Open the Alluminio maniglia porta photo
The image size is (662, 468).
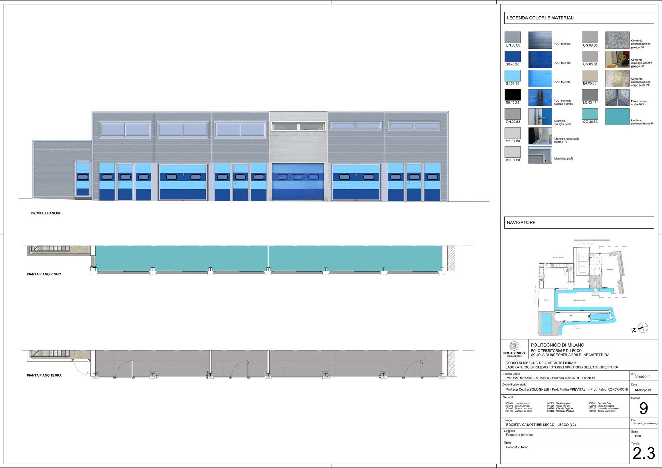(540, 117)
